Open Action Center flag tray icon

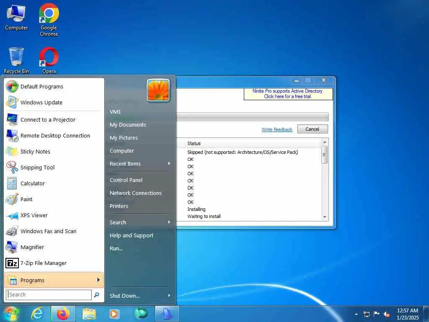pyautogui.click(x=377, y=314)
